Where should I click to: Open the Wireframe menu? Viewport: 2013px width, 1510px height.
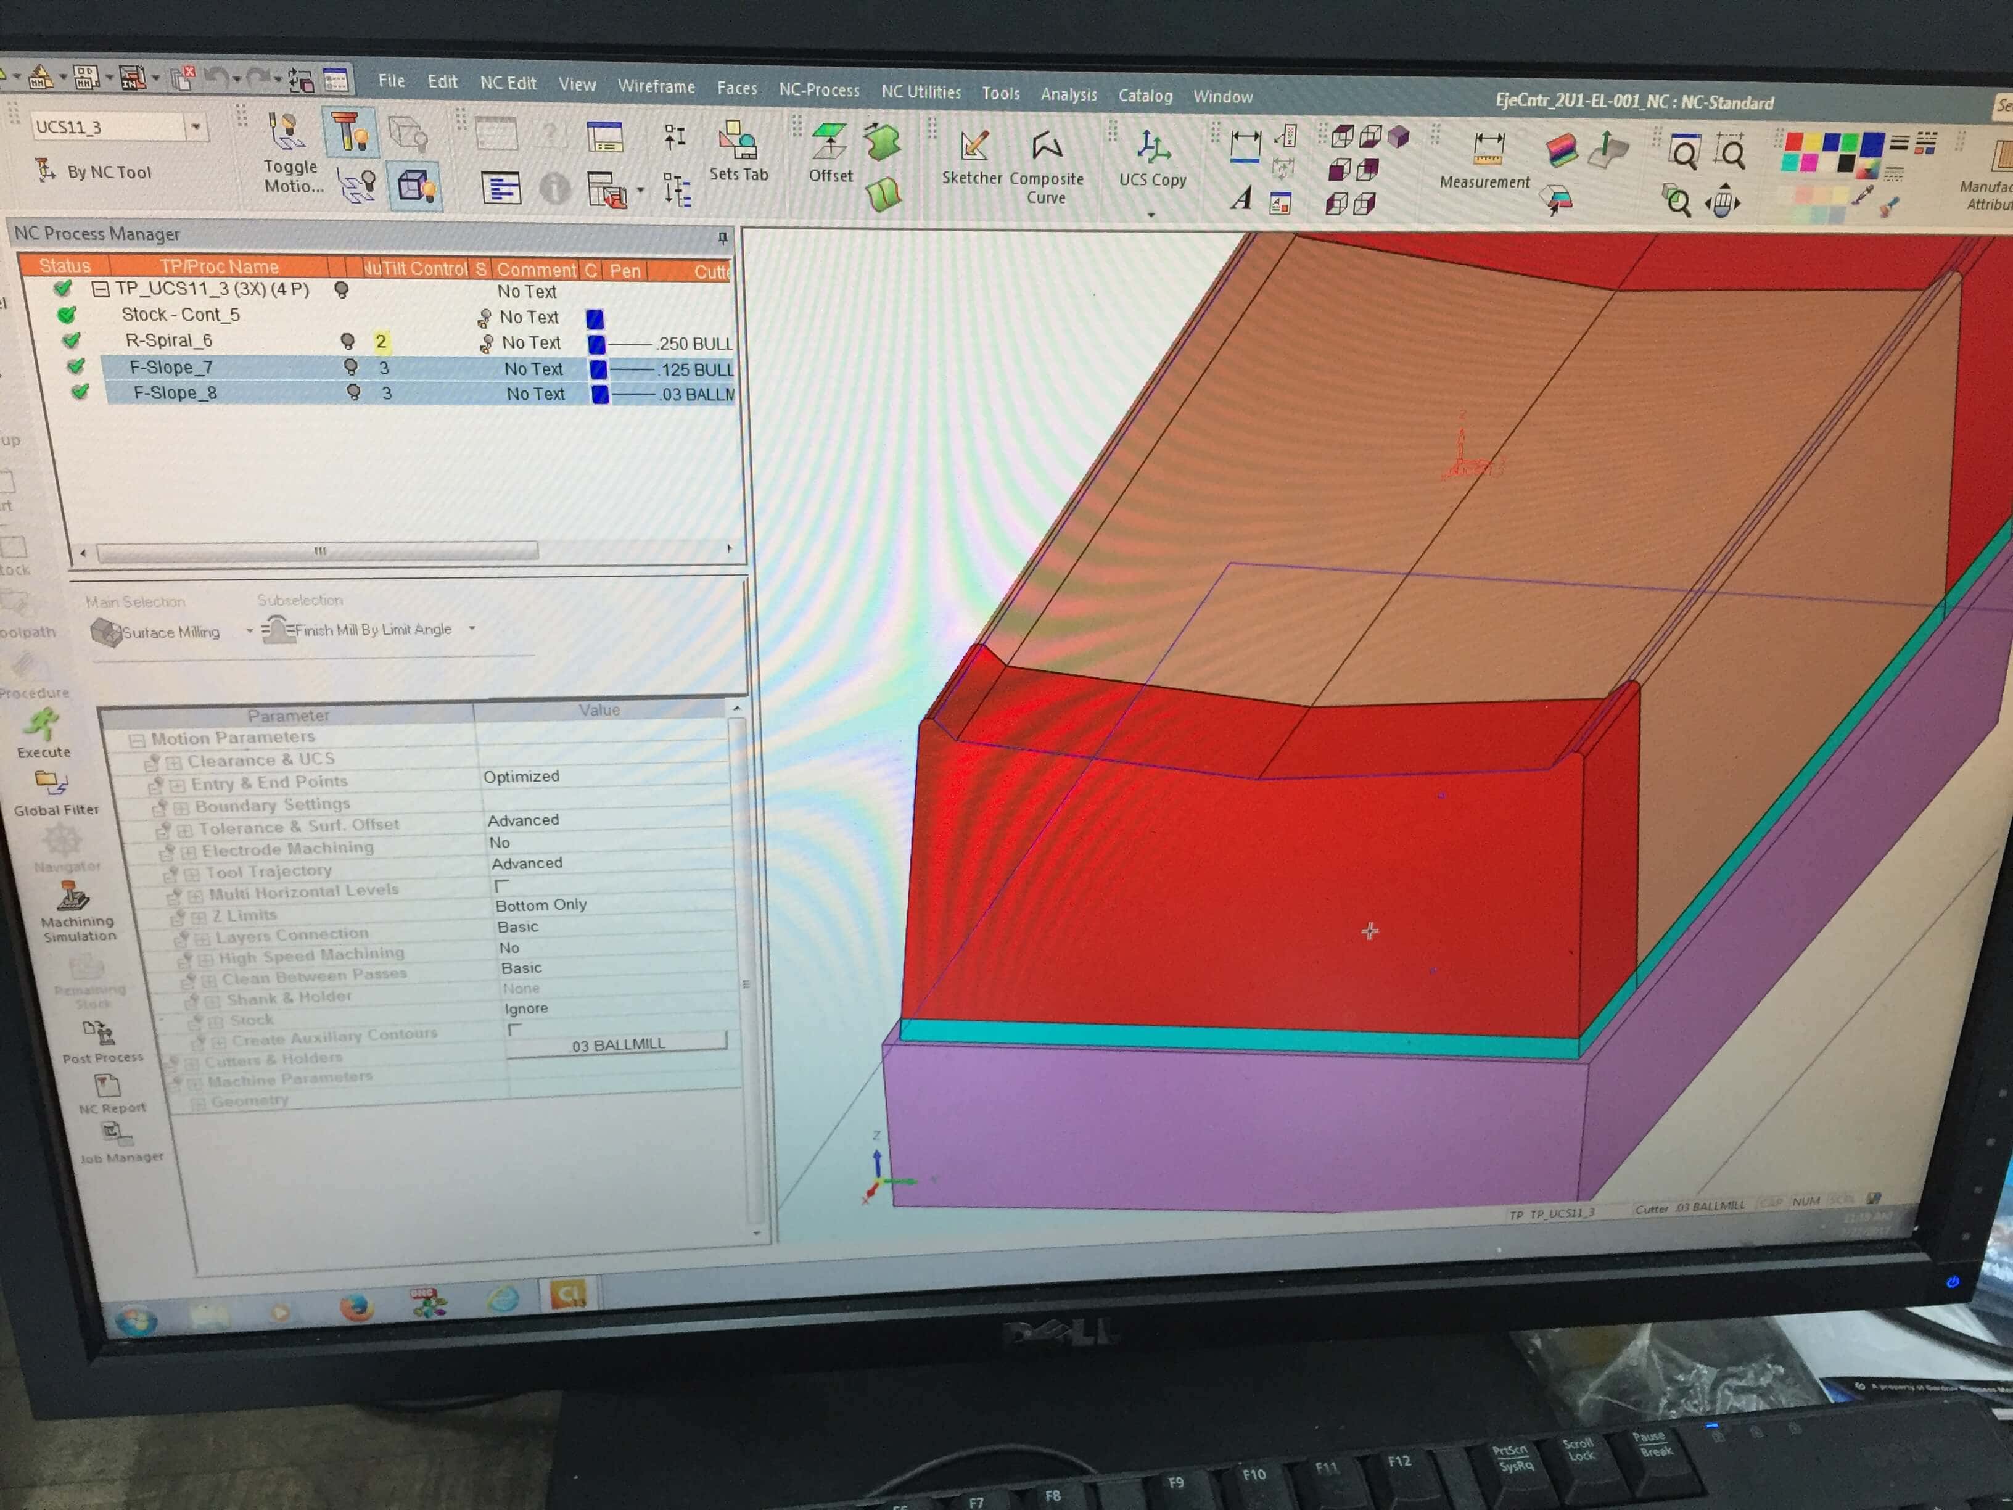click(655, 86)
